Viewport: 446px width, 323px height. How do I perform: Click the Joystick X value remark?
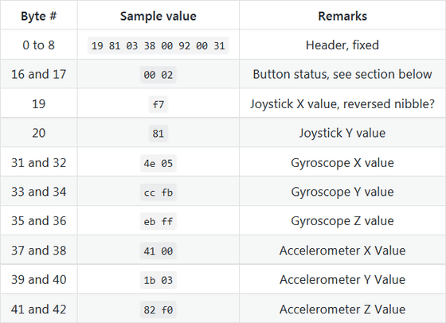[x=342, y=103]
